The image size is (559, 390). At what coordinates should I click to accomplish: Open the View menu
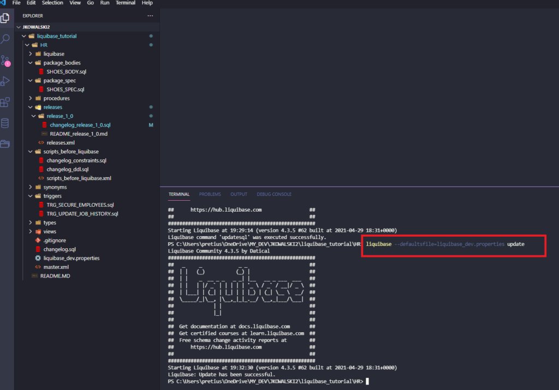tap(75, 3)
